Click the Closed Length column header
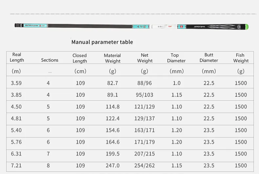Screen dimensions: 259x174 coord(80,58)
